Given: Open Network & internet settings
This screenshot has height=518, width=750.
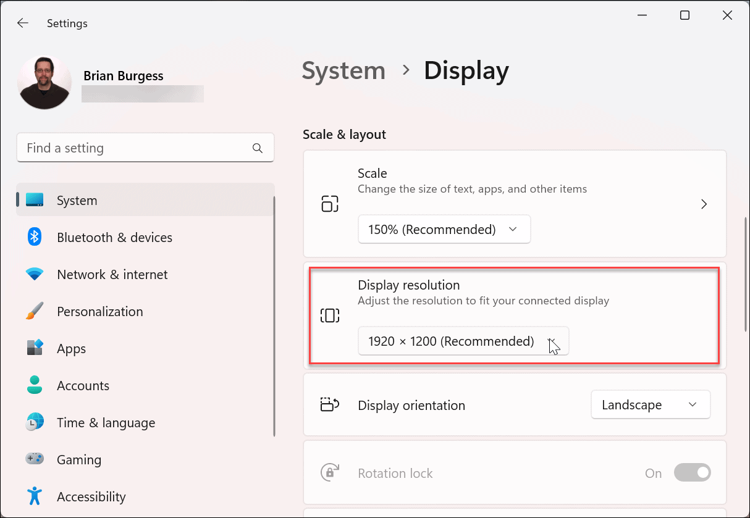Looking at the screenshot, I should coord(35,274).
